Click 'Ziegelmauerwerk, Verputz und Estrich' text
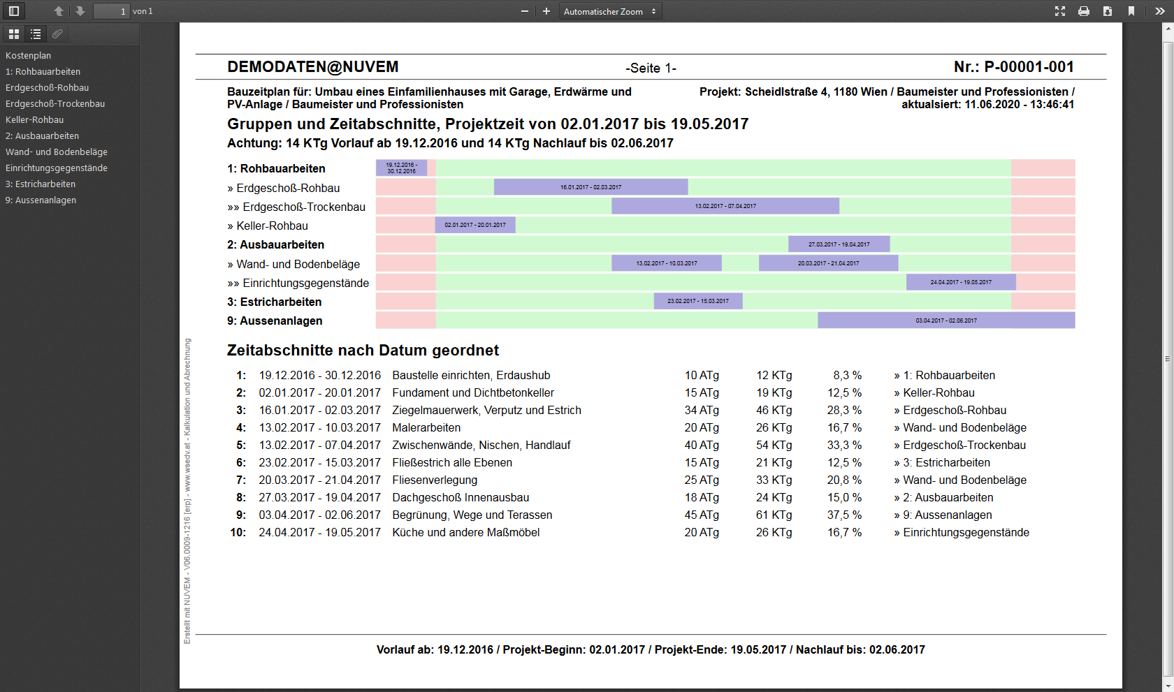1174x692 pixels. [486, 411]
